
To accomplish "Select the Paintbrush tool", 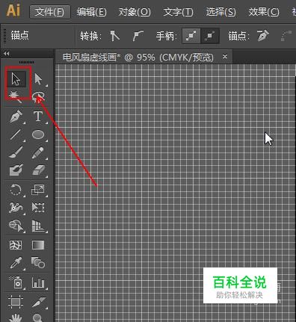I will pos(16,152).
